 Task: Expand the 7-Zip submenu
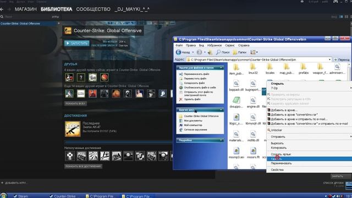(309, 88)
